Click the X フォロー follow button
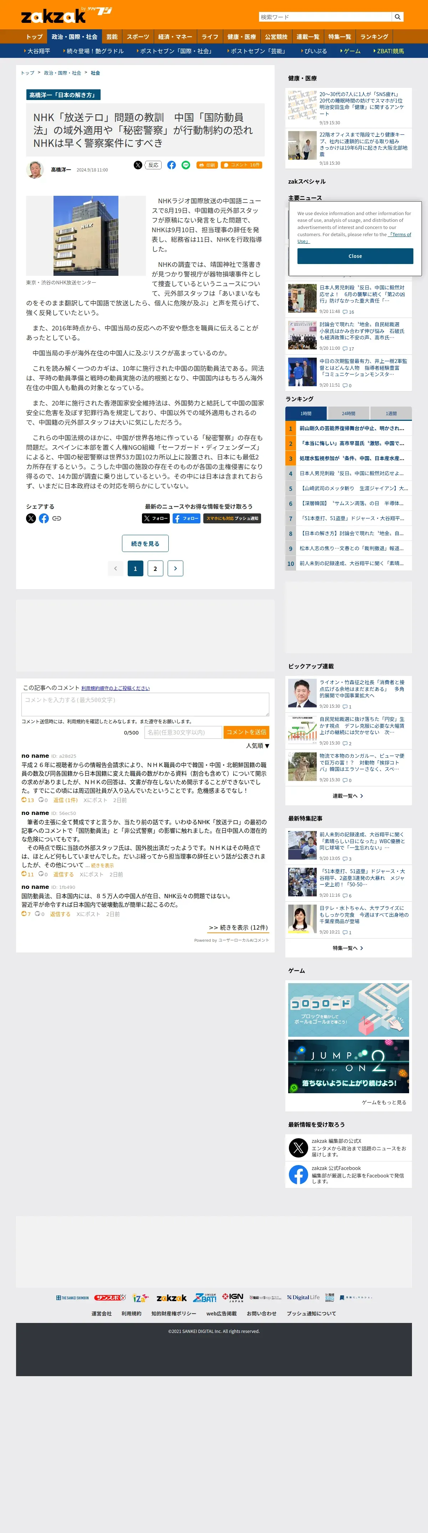Screen dimensions: 428x1533 tap(155, 518)
